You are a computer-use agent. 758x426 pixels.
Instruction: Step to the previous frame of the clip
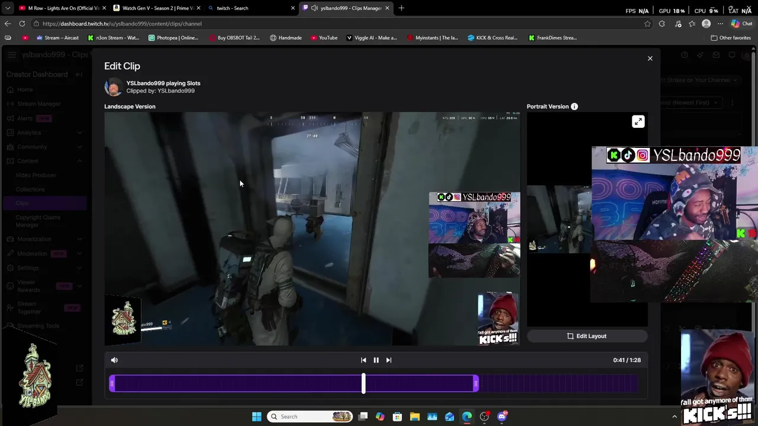pos(364,360)
